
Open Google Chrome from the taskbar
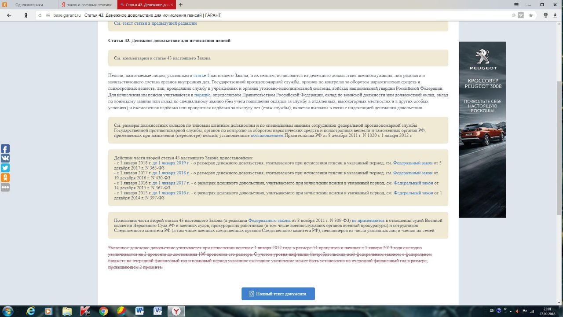[x=103, y=311]
